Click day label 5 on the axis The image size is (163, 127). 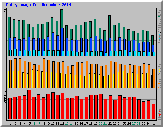[x=30, y=124]
